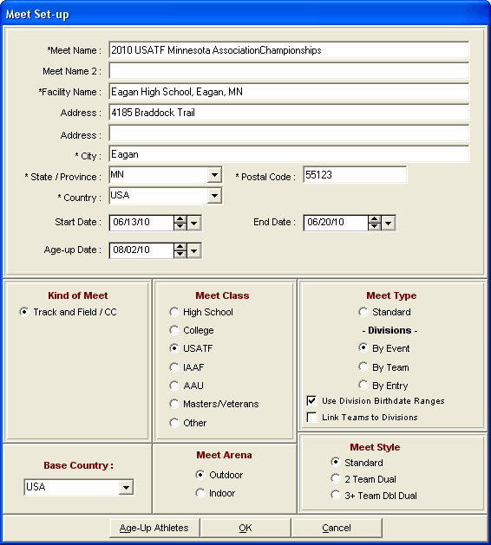Image resolution: width=491 pixels, height=545 pixels.
Task: Select Indoor meet arena
Action: [200, 493]
